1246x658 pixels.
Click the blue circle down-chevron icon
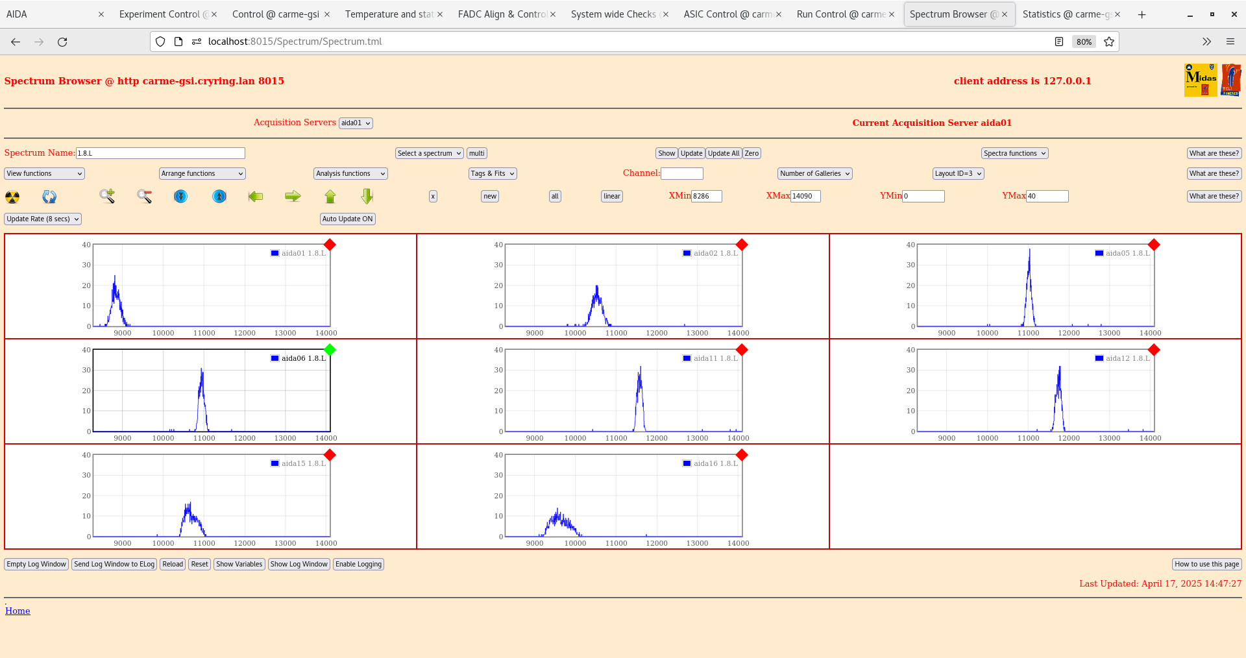click(x=181, y=196)
